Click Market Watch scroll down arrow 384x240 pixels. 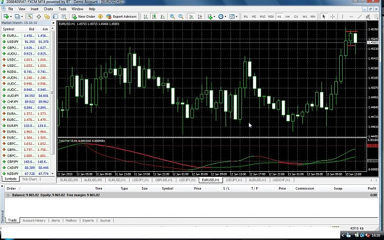52,174
